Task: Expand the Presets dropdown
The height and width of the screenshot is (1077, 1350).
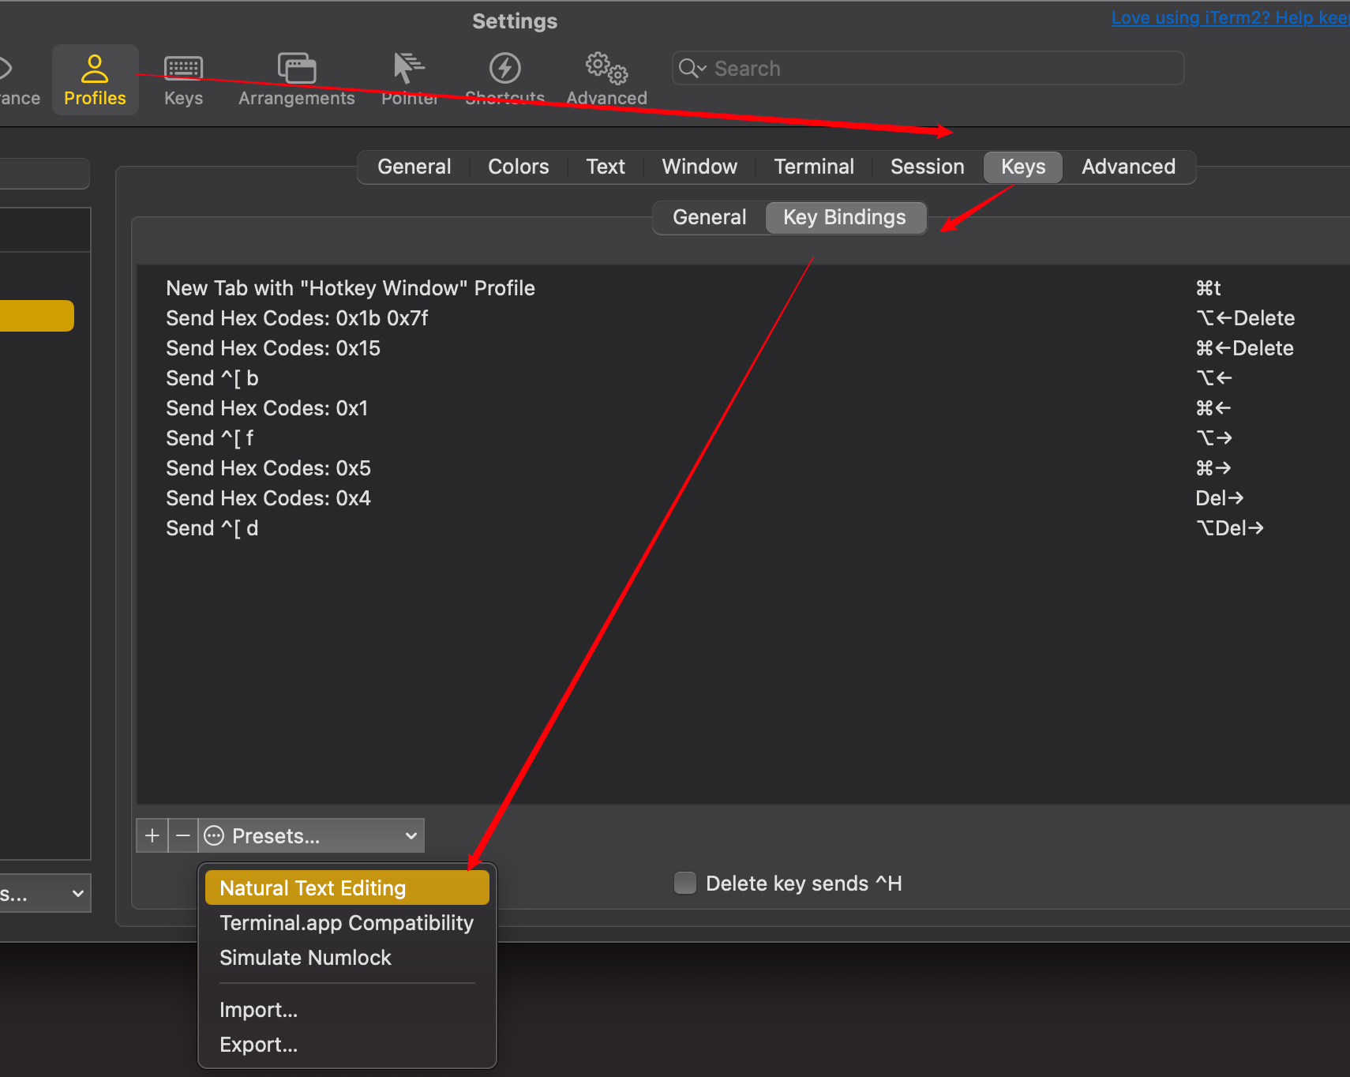Action: point(312,835)
